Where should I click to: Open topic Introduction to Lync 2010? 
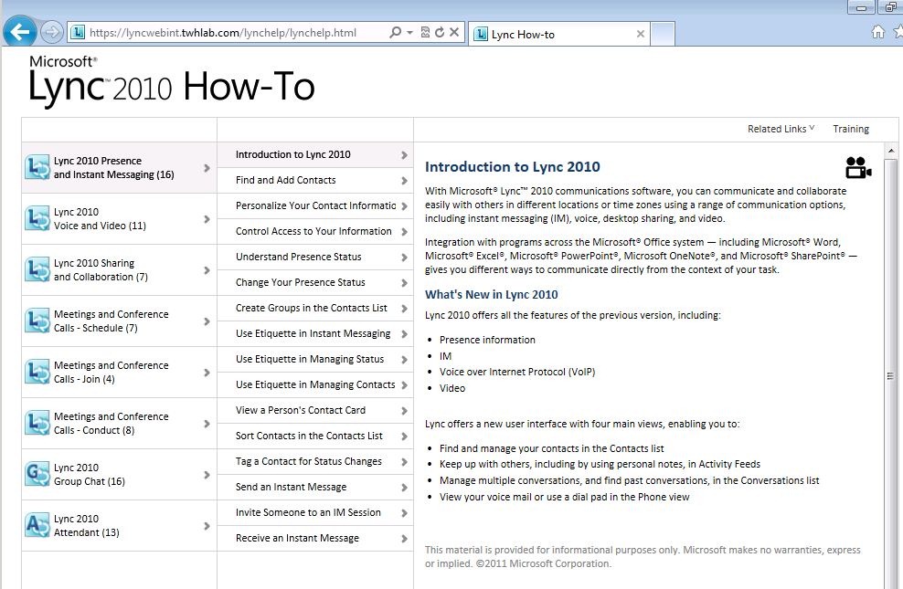pos(315,154)
